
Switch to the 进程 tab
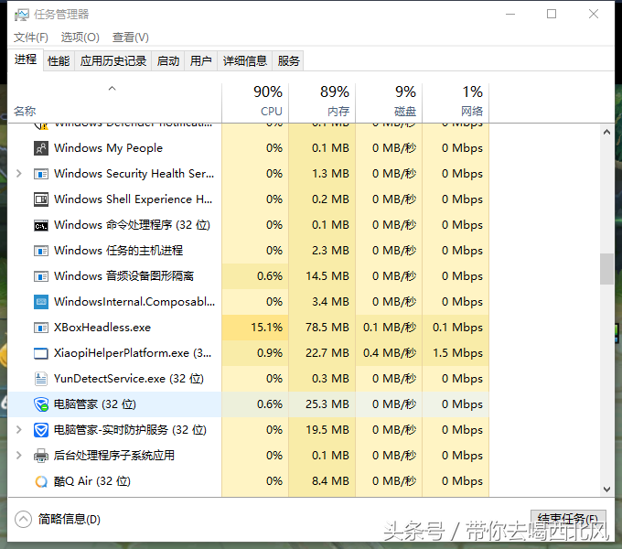pos(26,59)
